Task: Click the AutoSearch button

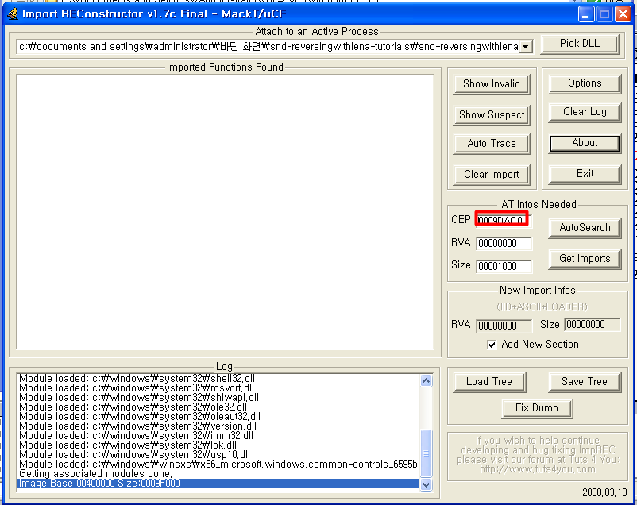Action: coord(585,228)
